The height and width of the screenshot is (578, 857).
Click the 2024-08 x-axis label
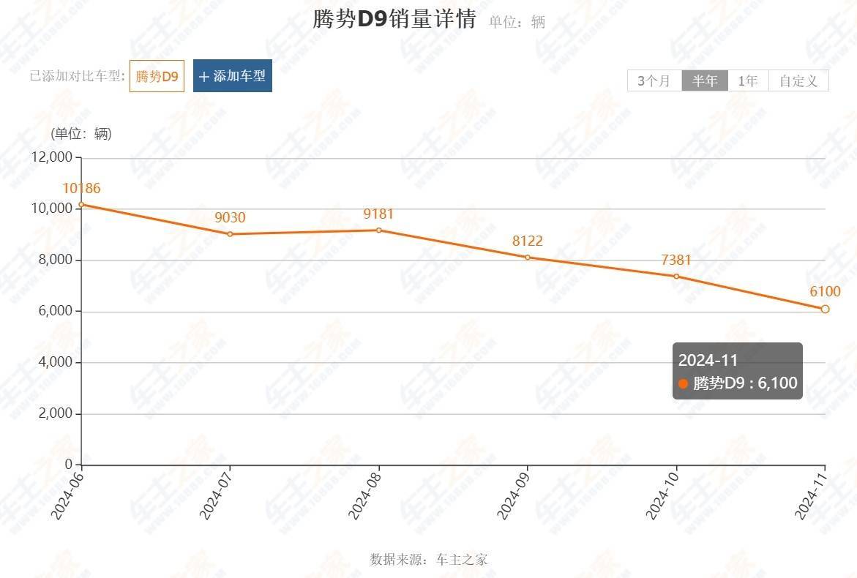[x=364, y=496]
